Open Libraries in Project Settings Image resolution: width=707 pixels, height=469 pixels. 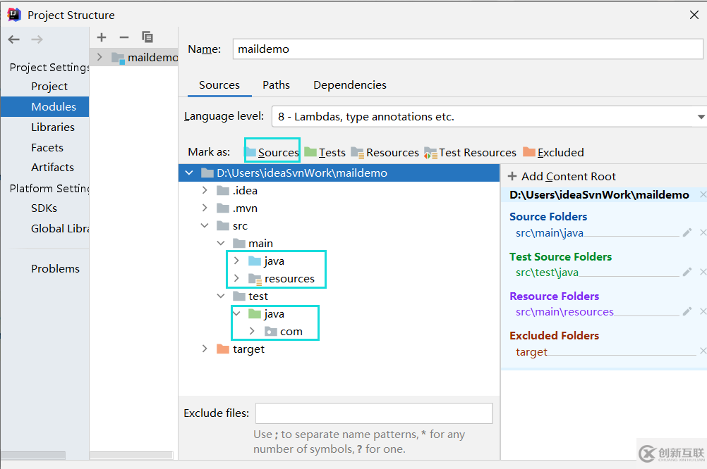tap(53, 127)
